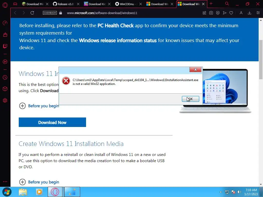
Task: Open Twitch panel in sidebar
Action: tap(5, 46)
